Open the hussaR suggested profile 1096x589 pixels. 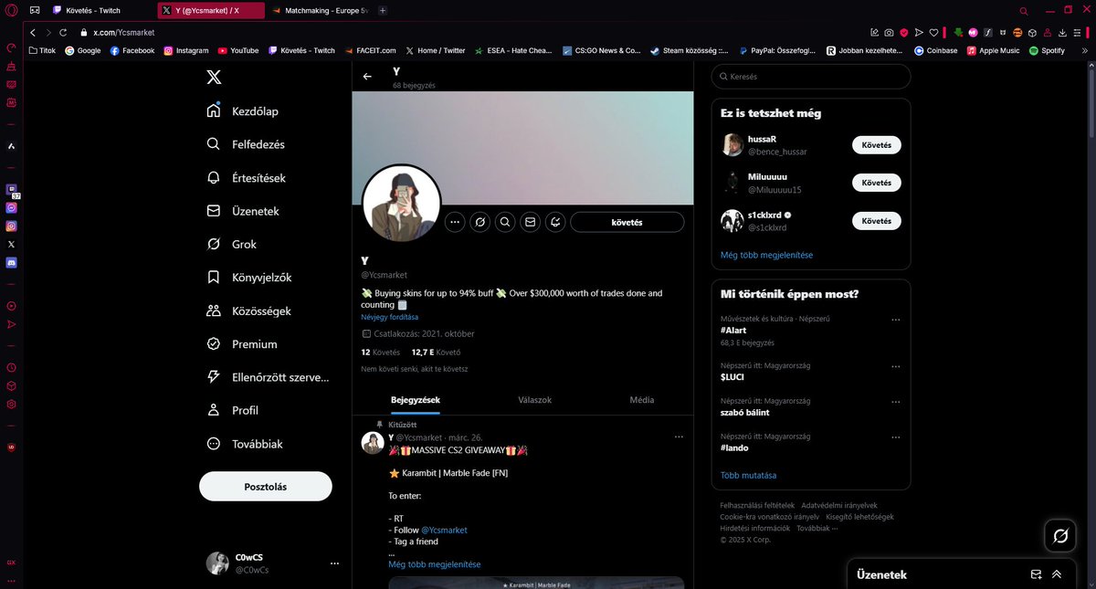[x=762, y=139]
